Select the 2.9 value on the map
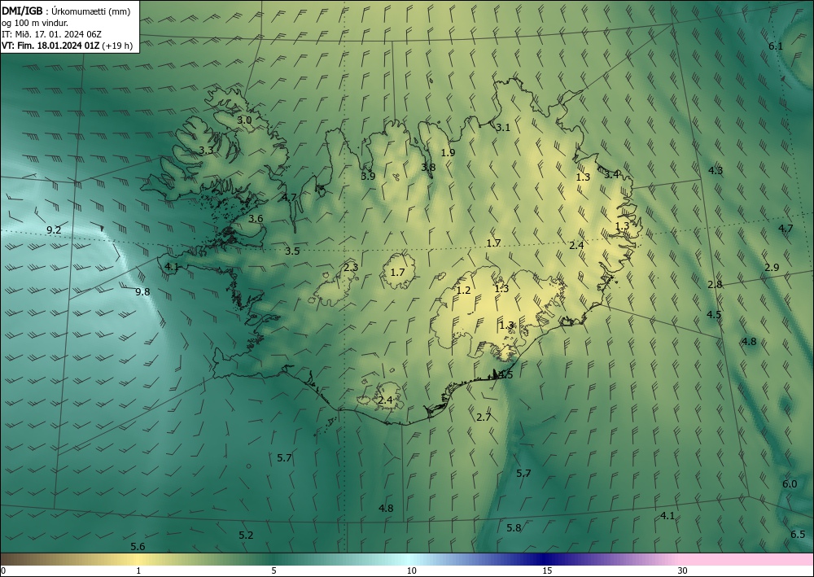Viewport: 814px width, 577px height. point(772,267)
